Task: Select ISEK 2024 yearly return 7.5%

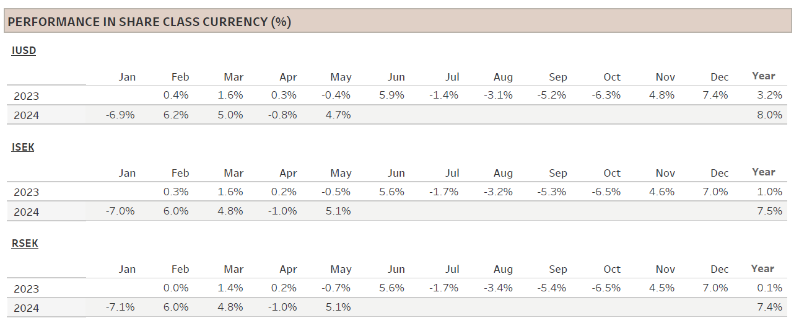Action: pos(771,211)
